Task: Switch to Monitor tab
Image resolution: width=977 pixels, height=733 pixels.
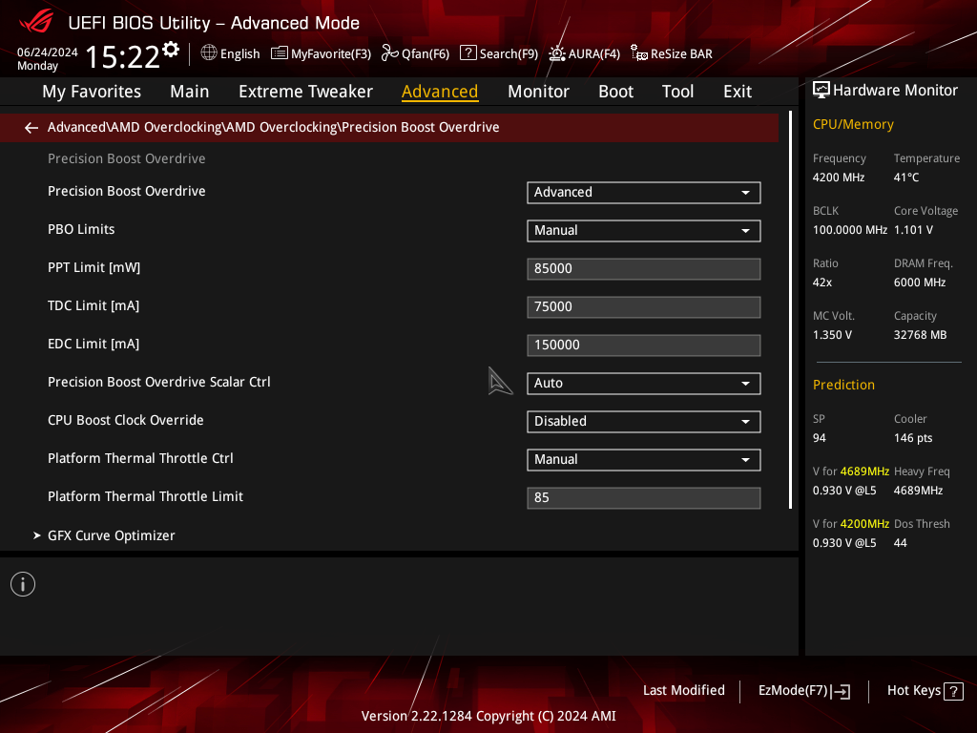Action: [538, 92]
